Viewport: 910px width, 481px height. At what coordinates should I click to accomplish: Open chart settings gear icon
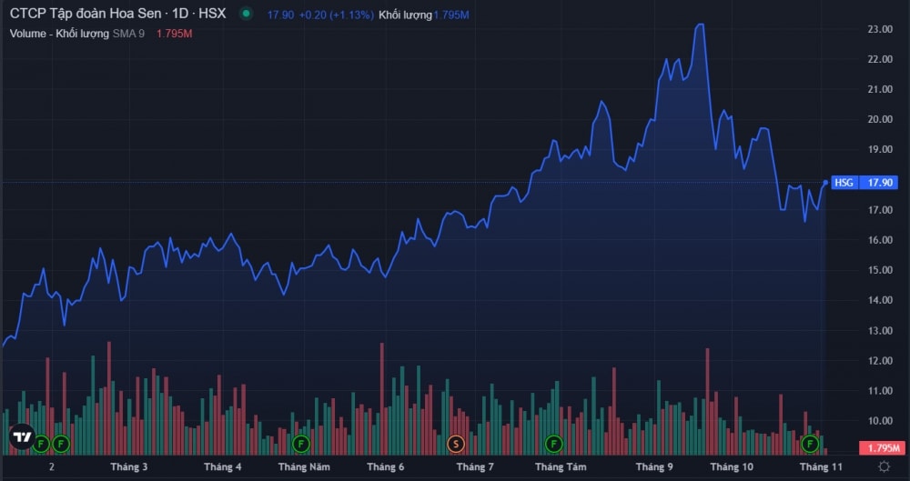coord(884,466)
